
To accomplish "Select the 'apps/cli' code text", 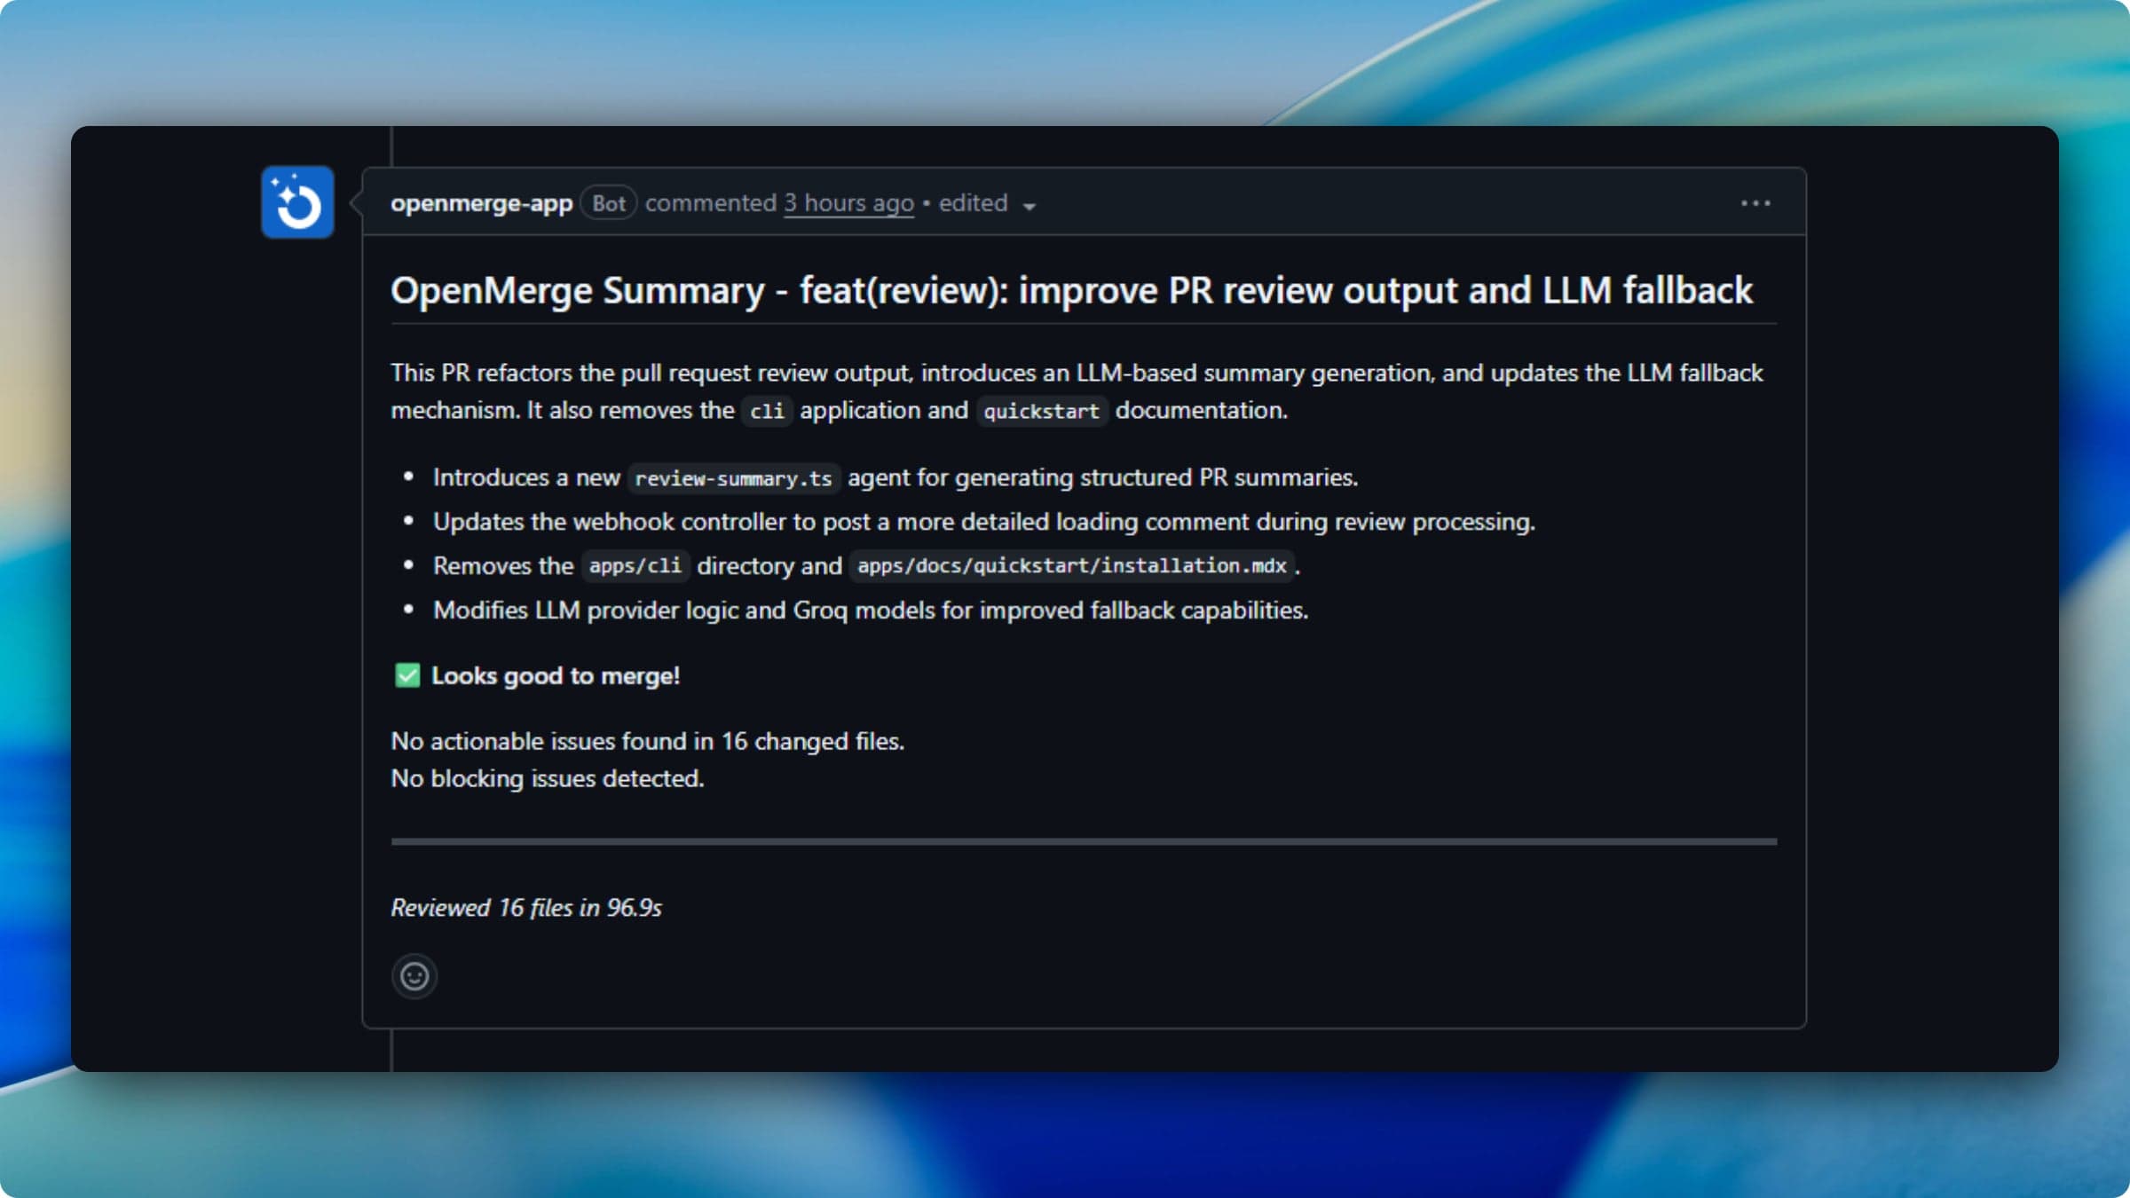I will click(635, 566).
